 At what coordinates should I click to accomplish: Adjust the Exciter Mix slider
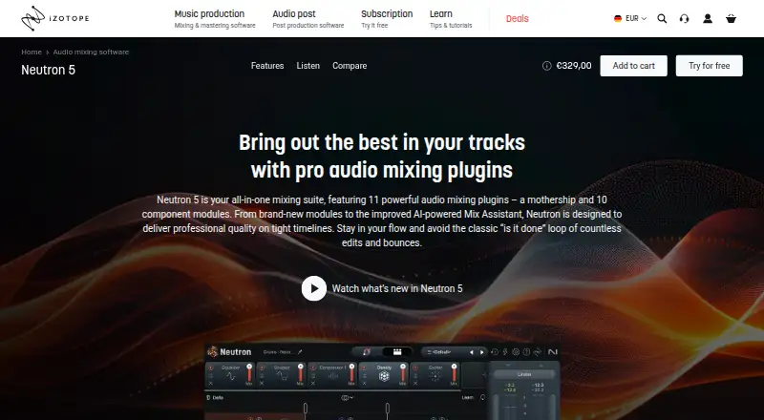[x=454, y=374]
